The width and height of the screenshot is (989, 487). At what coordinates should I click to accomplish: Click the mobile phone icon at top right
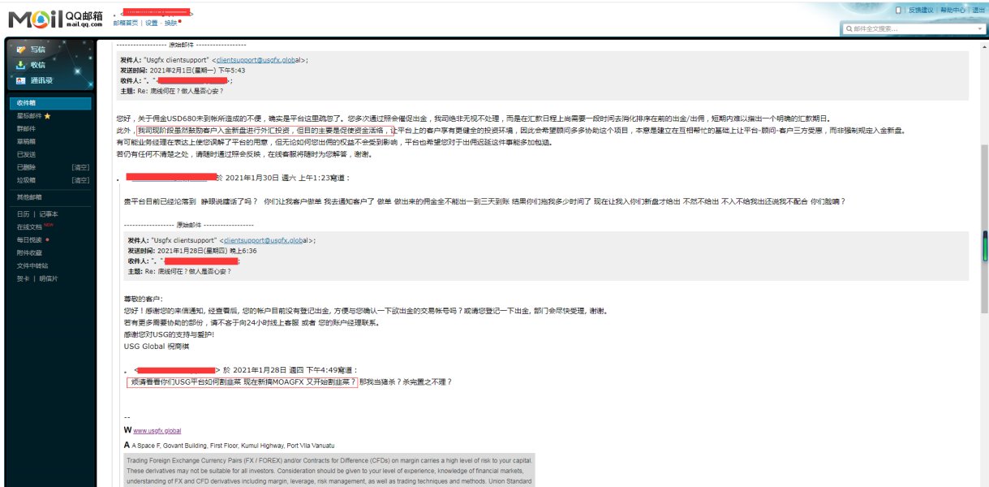coord(898,10)
